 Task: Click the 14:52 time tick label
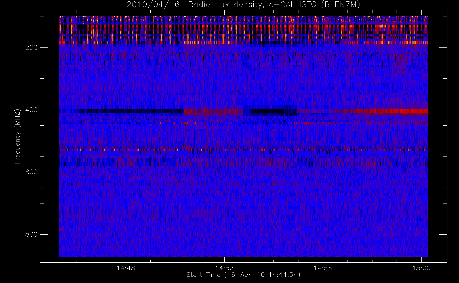click(x=224, y=268)
